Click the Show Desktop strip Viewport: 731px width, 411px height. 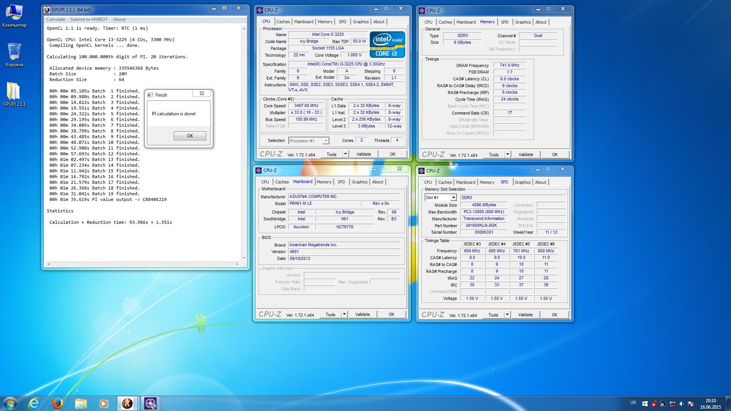(x=728, y=403)
